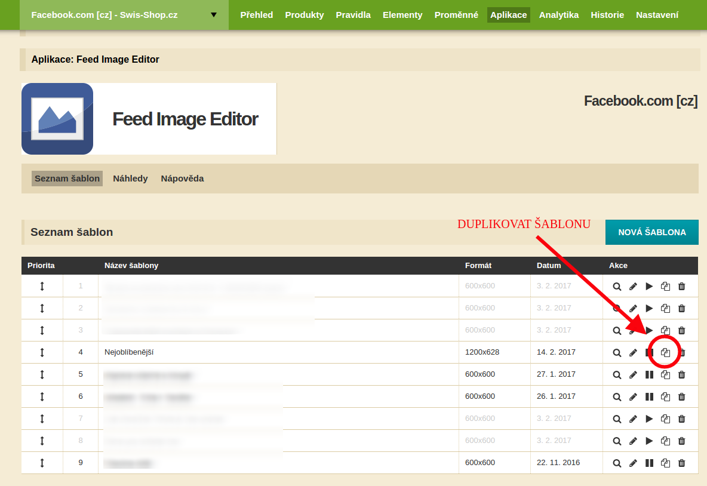Open the Proměnné menu

[456, 15]
